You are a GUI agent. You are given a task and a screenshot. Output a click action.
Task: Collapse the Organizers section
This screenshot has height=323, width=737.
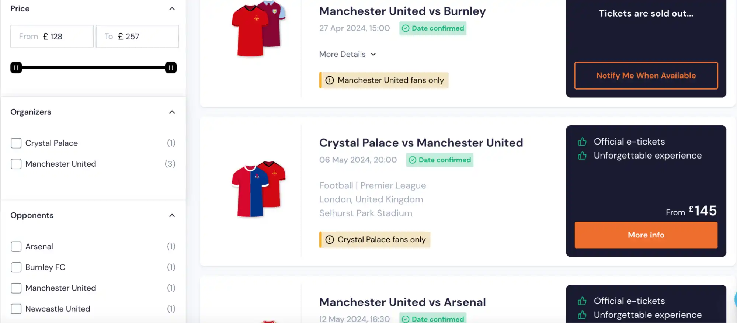tap(172, 112)
